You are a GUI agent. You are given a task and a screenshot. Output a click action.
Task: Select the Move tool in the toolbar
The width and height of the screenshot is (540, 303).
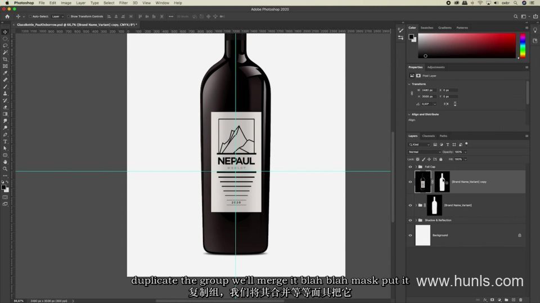click(x=5, y=32)
